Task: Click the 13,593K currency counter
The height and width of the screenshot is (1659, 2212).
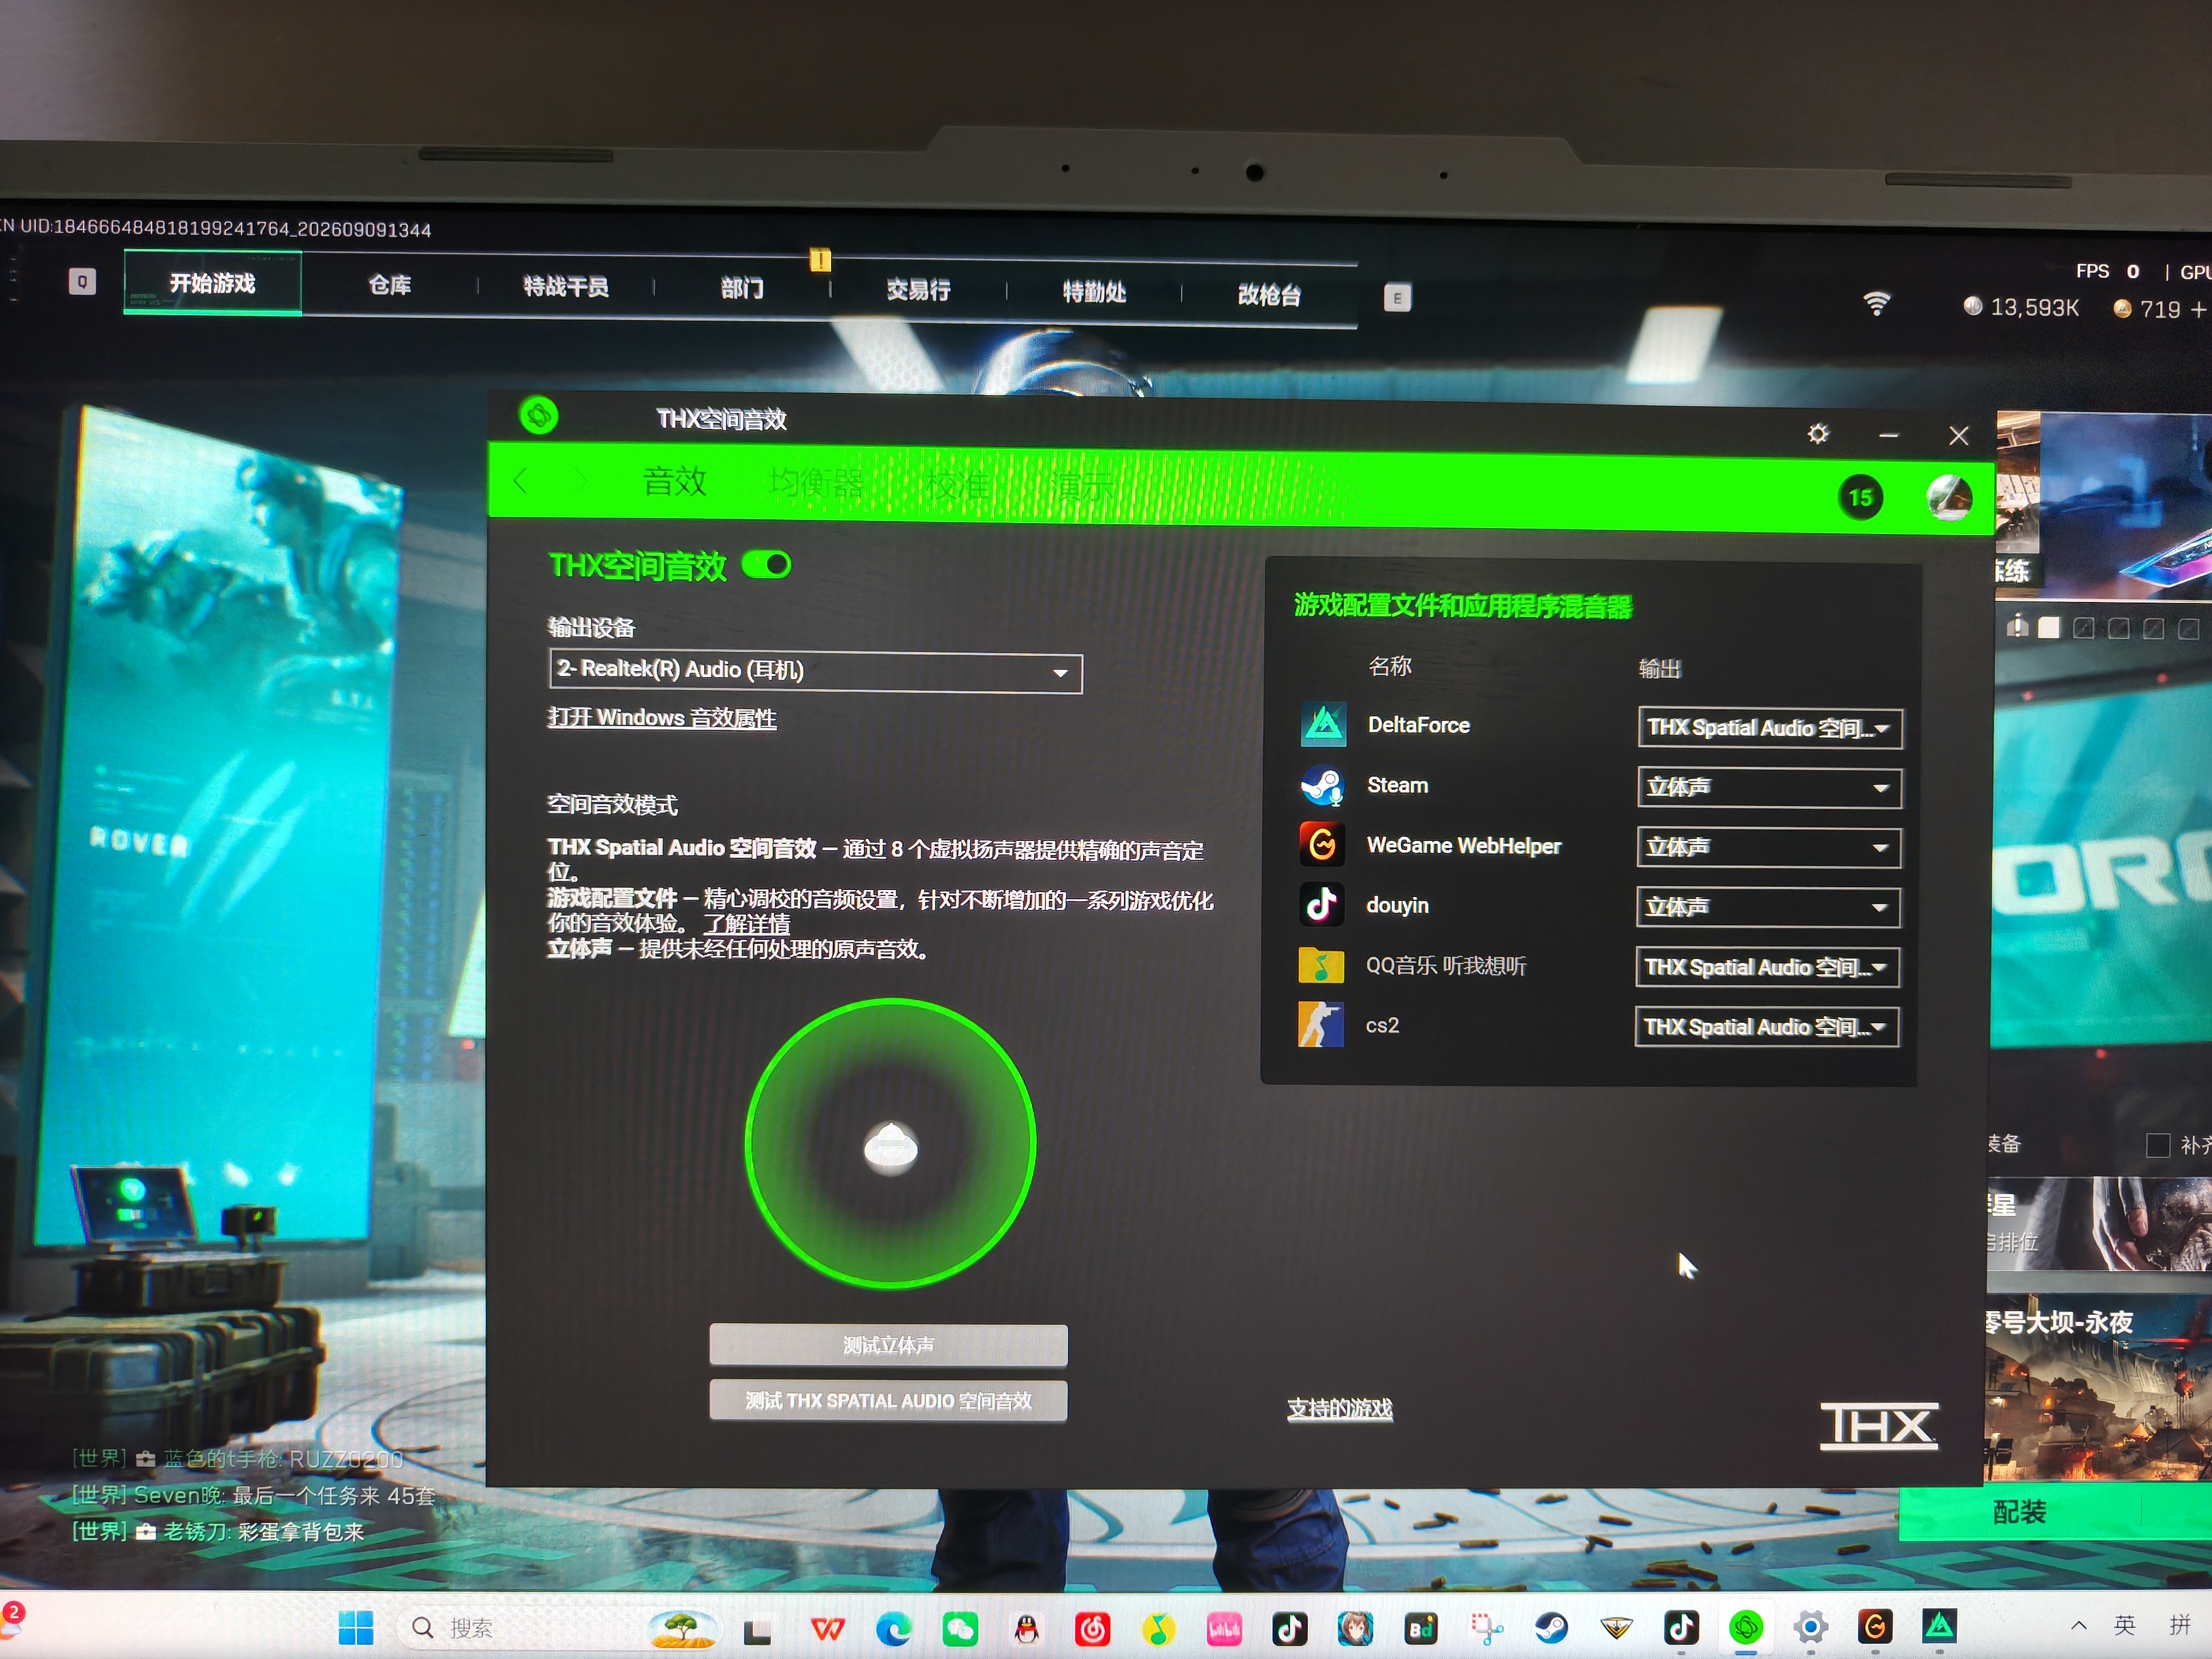Action: (2021, 307)
